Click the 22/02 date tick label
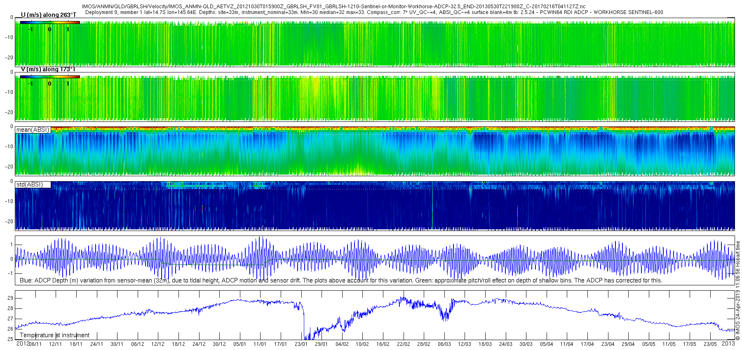The width and height of the screenshot is (742, 350). coord(403,344)
